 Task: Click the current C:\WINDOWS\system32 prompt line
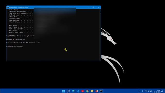point(14,46)
